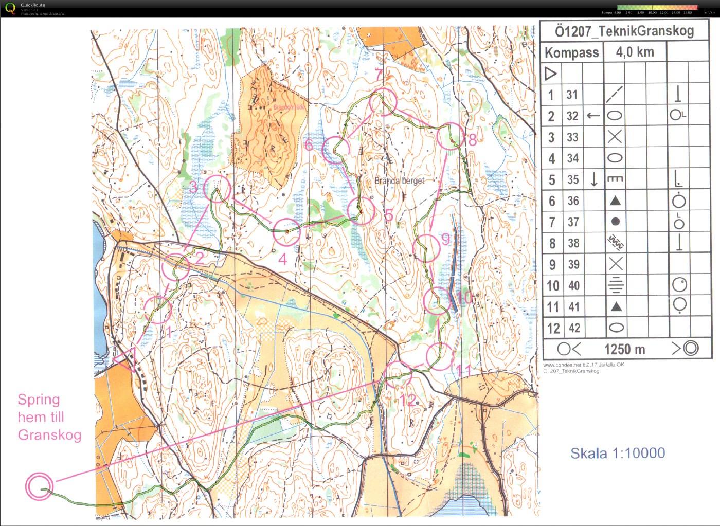Open the matstroeng.se/quickroute link in header

click(42, 14)
